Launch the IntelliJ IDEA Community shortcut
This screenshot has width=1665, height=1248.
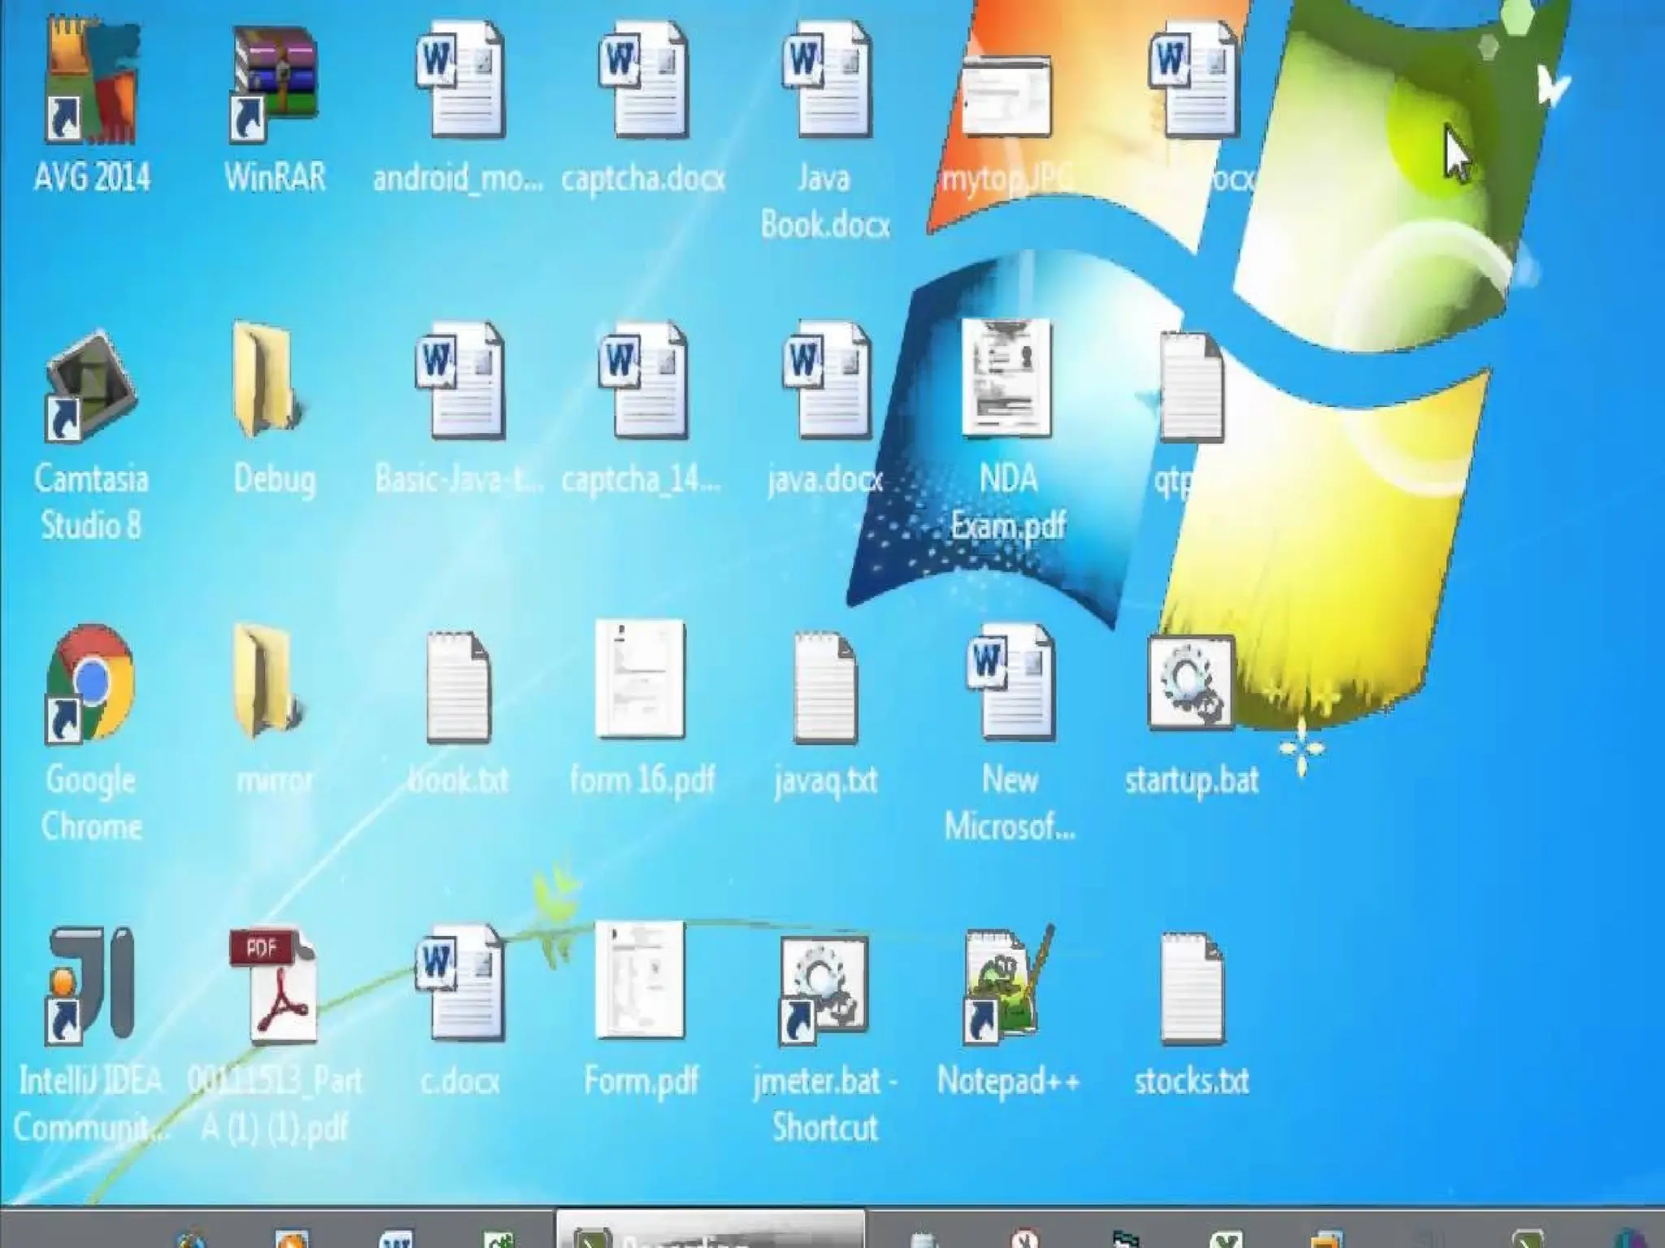(91, 985)
